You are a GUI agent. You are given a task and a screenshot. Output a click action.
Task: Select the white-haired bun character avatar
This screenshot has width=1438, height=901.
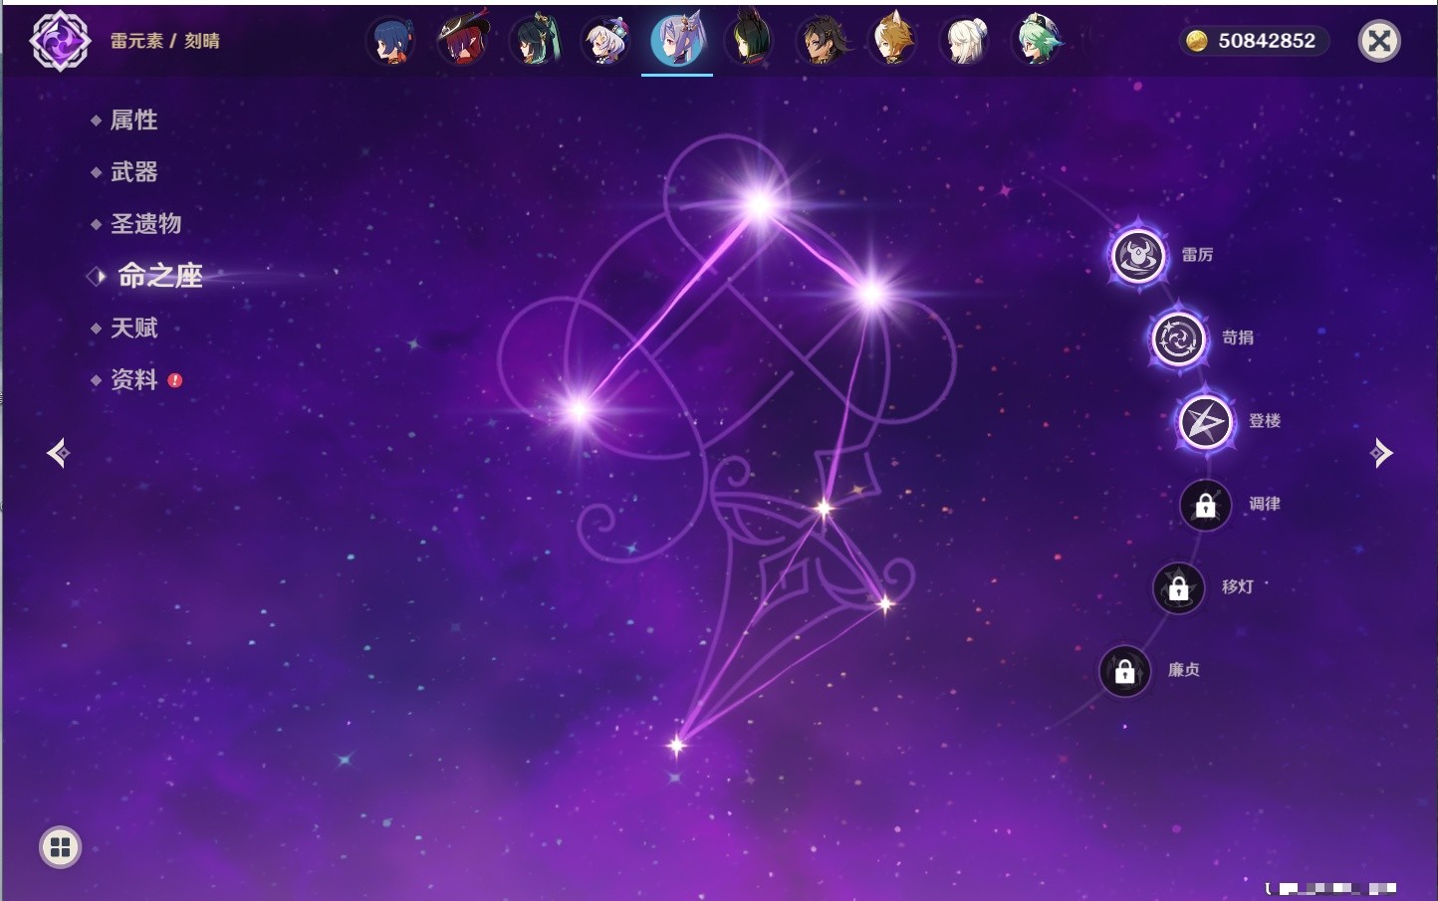pos(965,41)
